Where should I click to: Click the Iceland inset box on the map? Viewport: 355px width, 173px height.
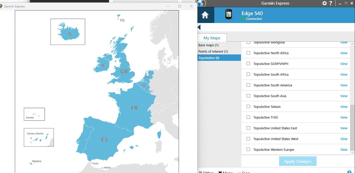pos(68,32)
